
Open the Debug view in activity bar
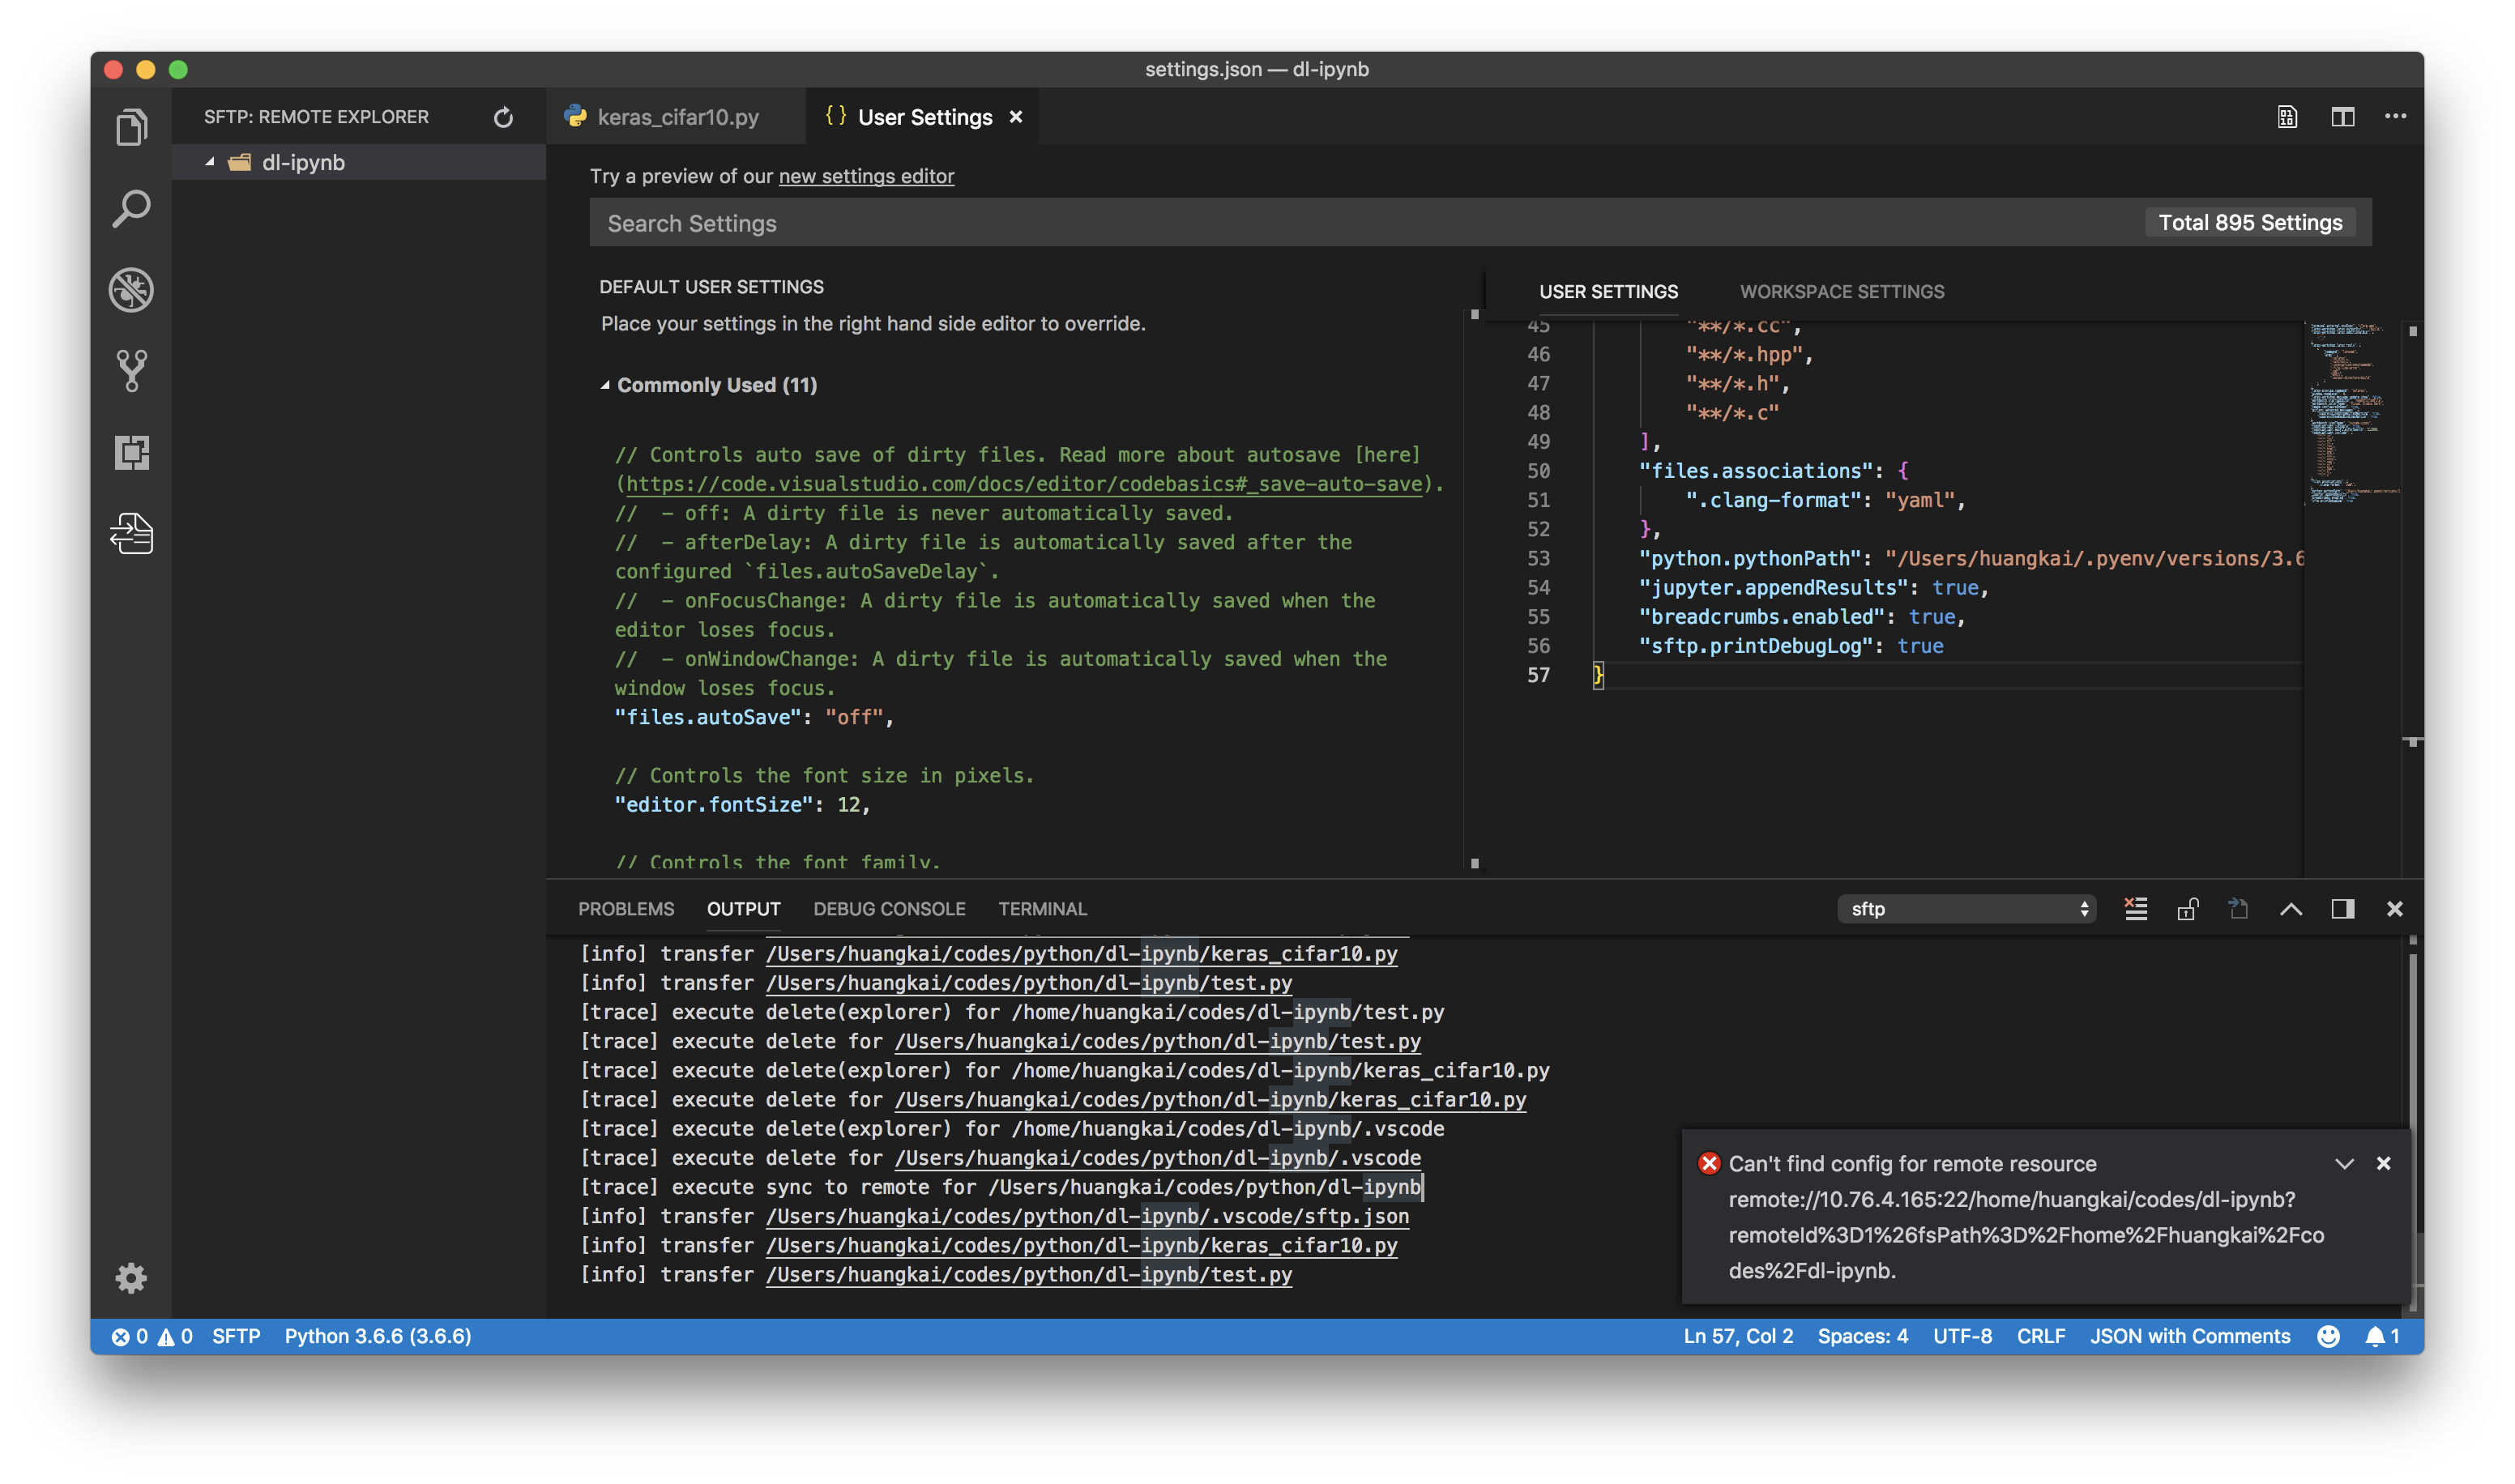point(131,290)
